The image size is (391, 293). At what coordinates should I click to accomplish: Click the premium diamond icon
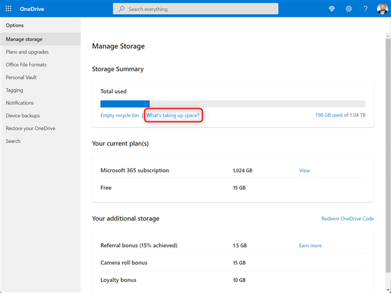coord(332,8)
